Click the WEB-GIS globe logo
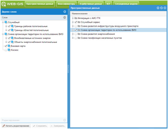The height and width of the screenshot is (129, 168). pos(4,4)
